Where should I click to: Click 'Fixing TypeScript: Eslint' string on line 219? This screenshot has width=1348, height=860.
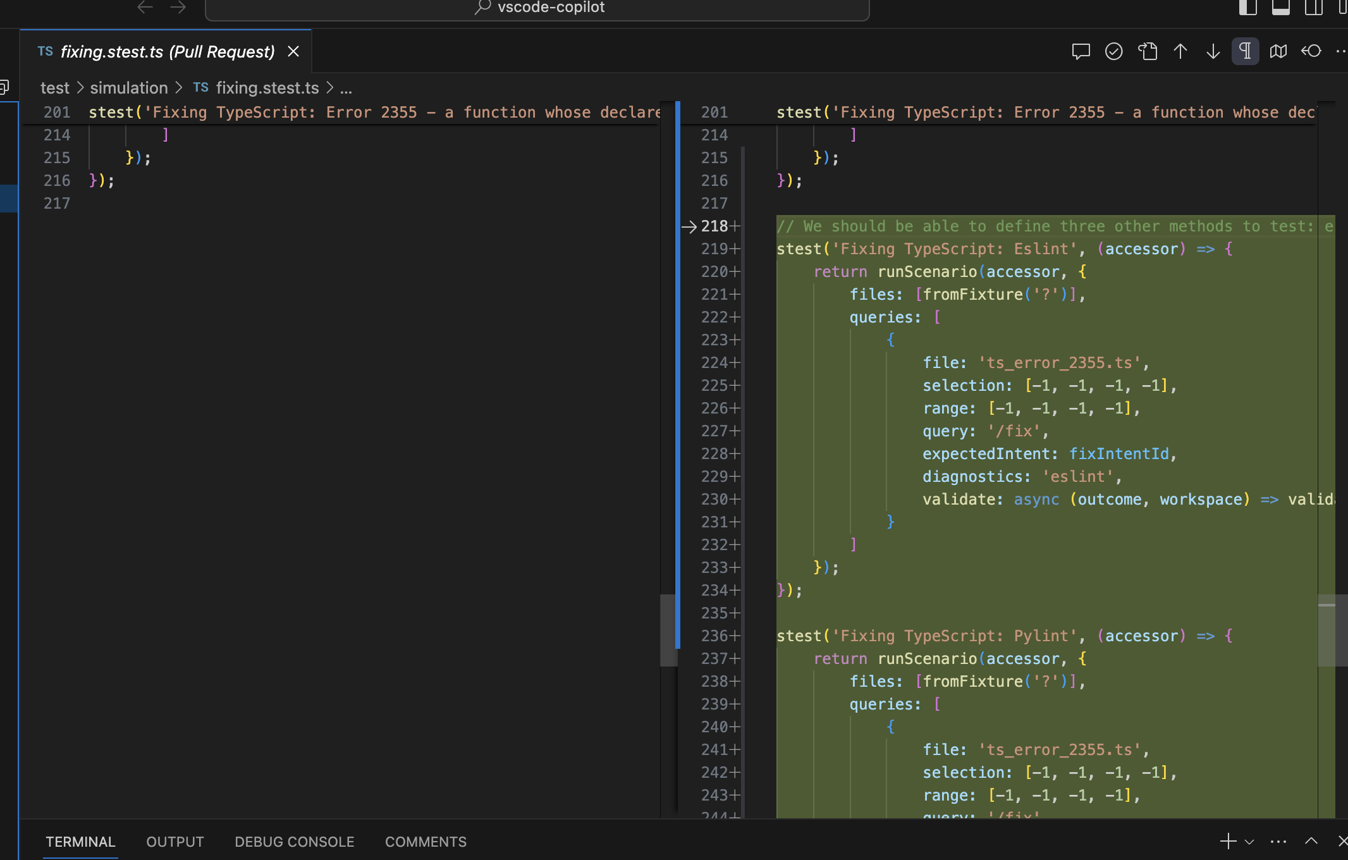click(x=954, y=249)
